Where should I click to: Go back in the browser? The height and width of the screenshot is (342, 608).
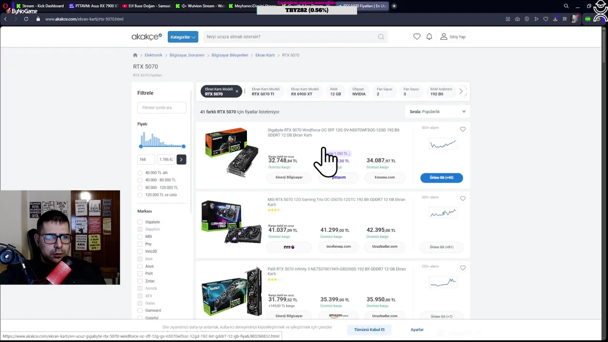[x=5, y=19]
